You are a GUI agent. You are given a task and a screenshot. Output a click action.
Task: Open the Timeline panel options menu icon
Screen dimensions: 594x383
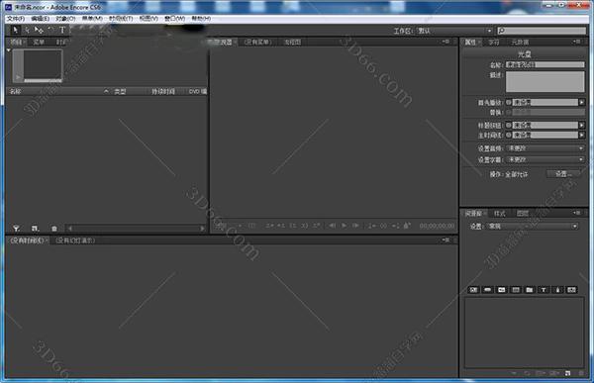(x=446, y=240)
